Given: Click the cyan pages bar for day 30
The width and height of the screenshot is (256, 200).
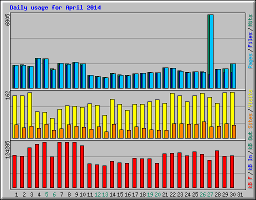Looking at the screenshot, I should point(234,76).
